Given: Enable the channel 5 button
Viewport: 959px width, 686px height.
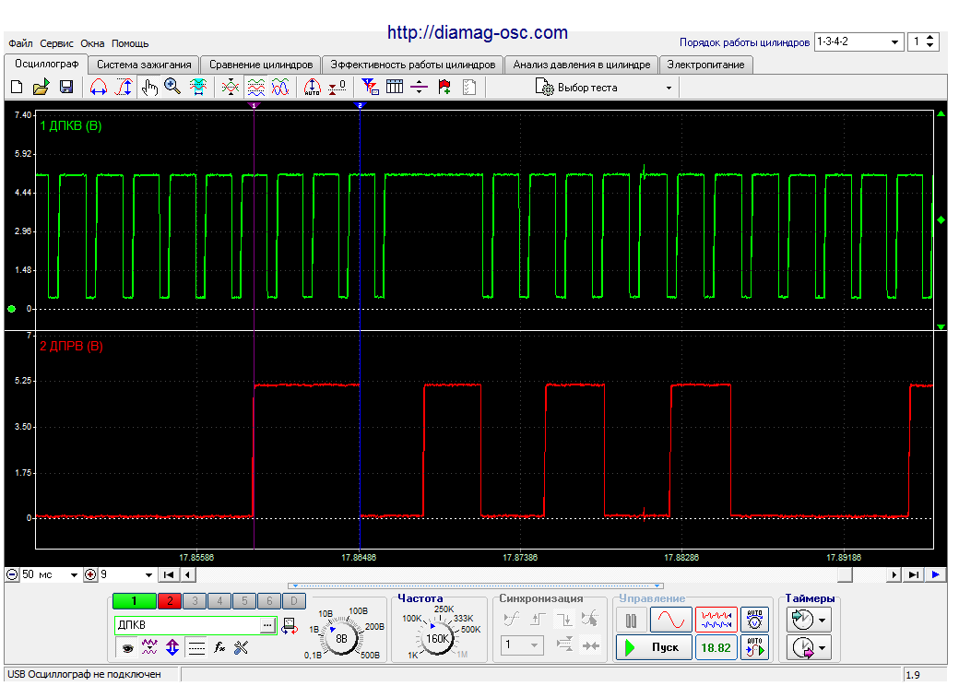Looking at the screenshot, I should click(244, 601).
